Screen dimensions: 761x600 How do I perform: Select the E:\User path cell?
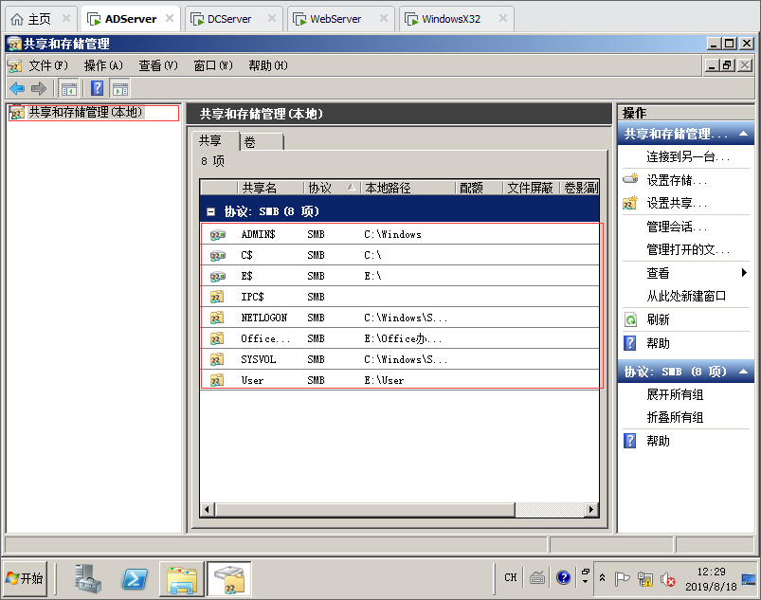click(384, 381)
